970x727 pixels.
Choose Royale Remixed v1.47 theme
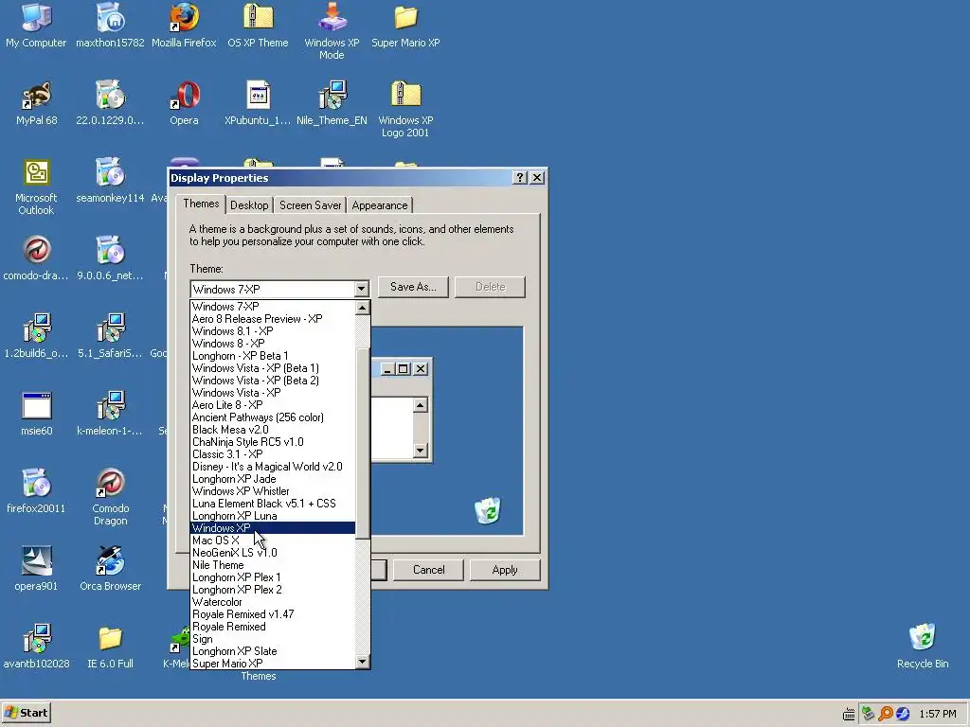click(x=273, y=614)
